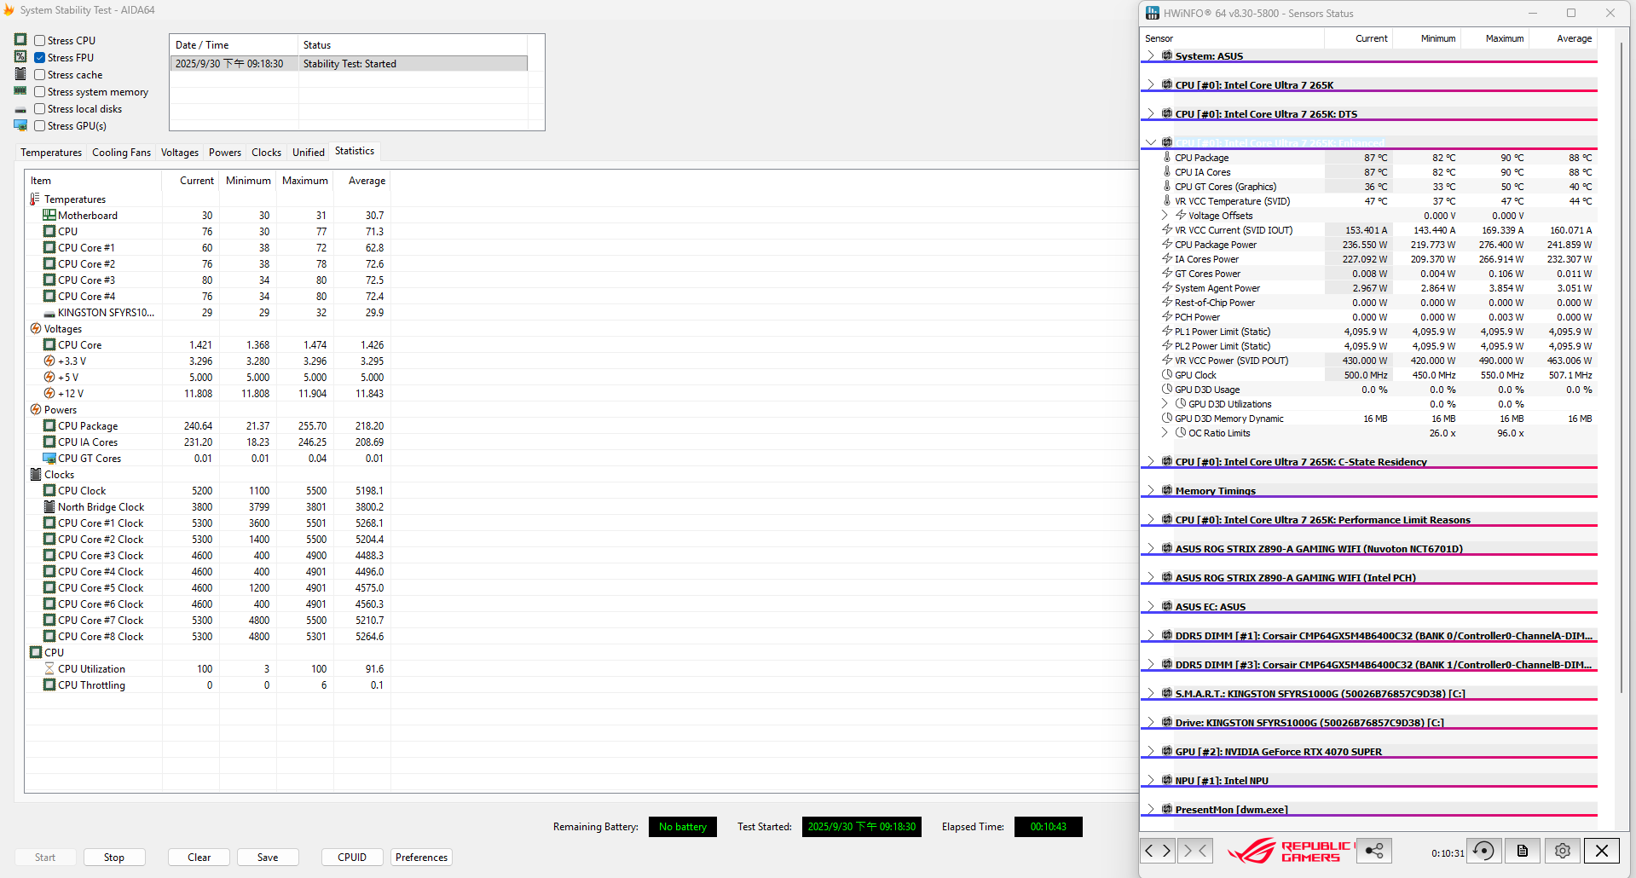Click the CPU Utilization hourglass icon
The width and height of the screenshot is (1636, 878).
coord(49,668)
